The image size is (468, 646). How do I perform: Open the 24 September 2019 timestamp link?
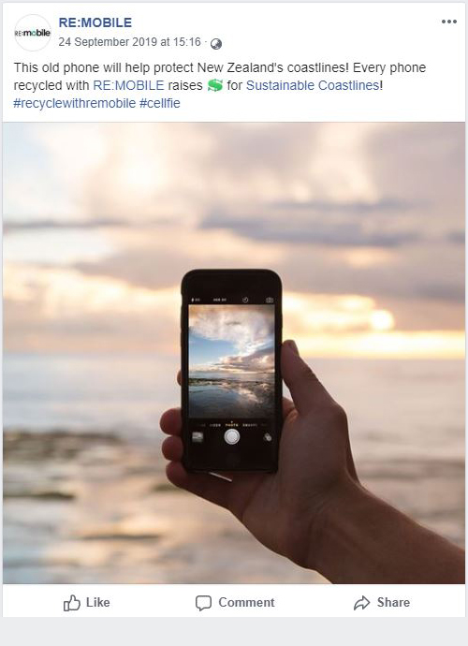point(130,42)
